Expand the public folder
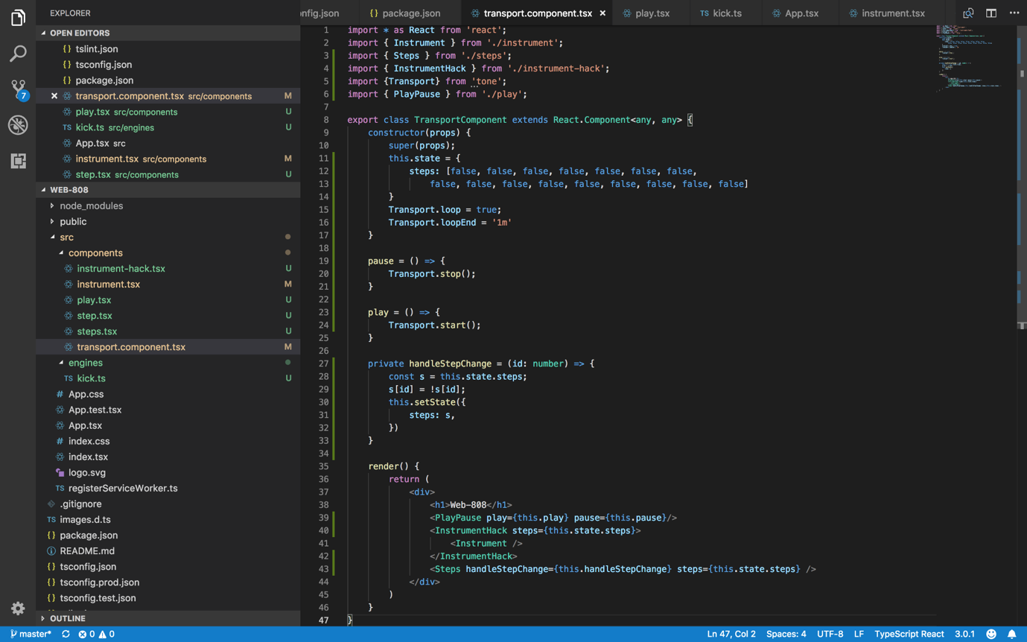 point(73,221)
